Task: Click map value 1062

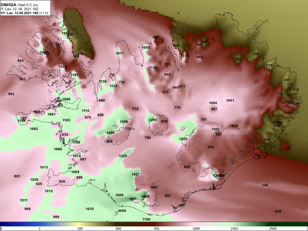Action: (x=34, y=129)
